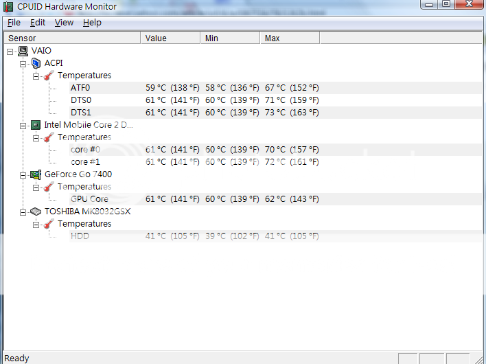
Task: Click HDD min value 39 °C (102 °F)
Action: point(232,236)
